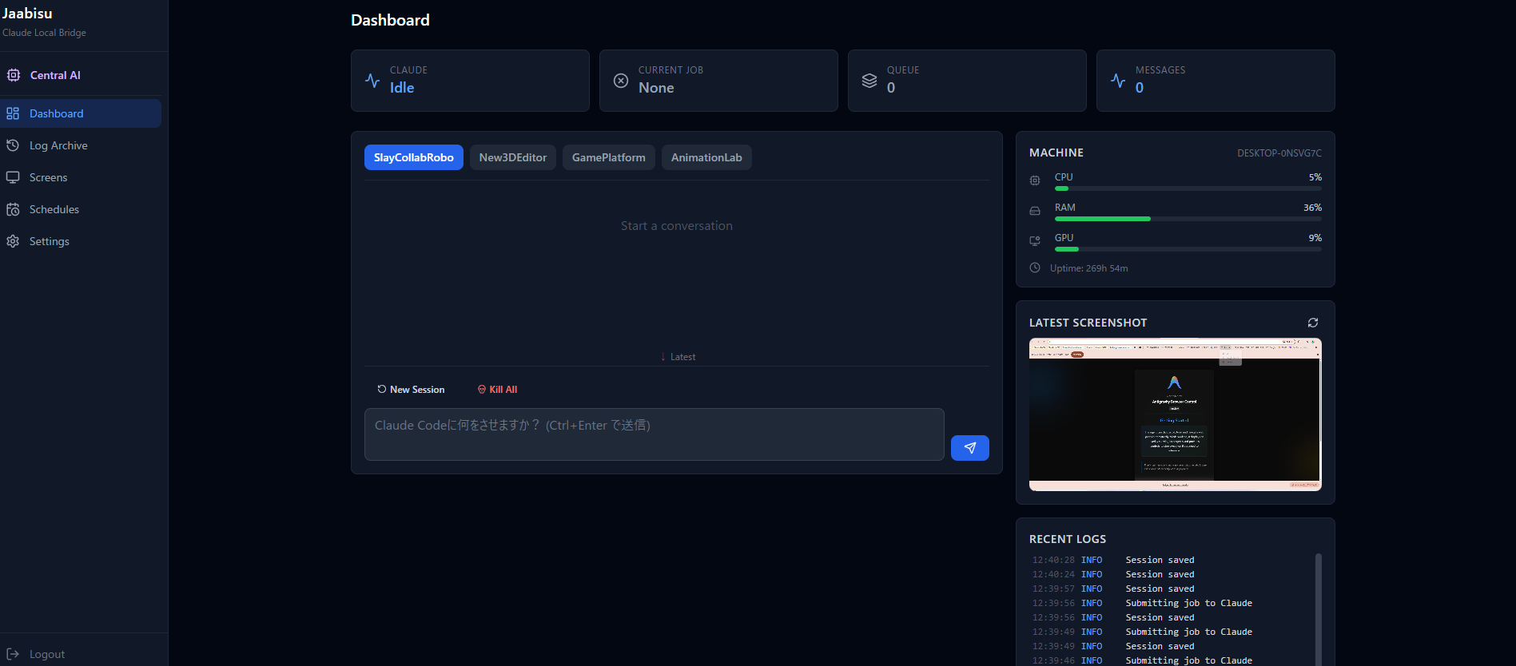1516x666 pixels.
Task: Click the Central AI chip icon
Action: coord(14,75)
